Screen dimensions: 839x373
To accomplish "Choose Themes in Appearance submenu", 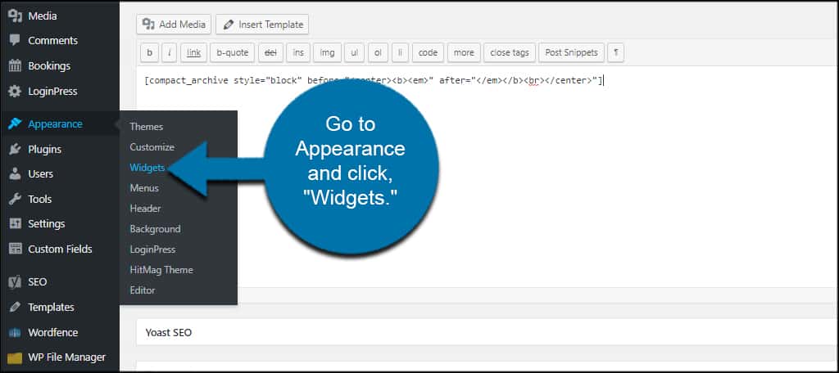I will [x=146, y=127].
